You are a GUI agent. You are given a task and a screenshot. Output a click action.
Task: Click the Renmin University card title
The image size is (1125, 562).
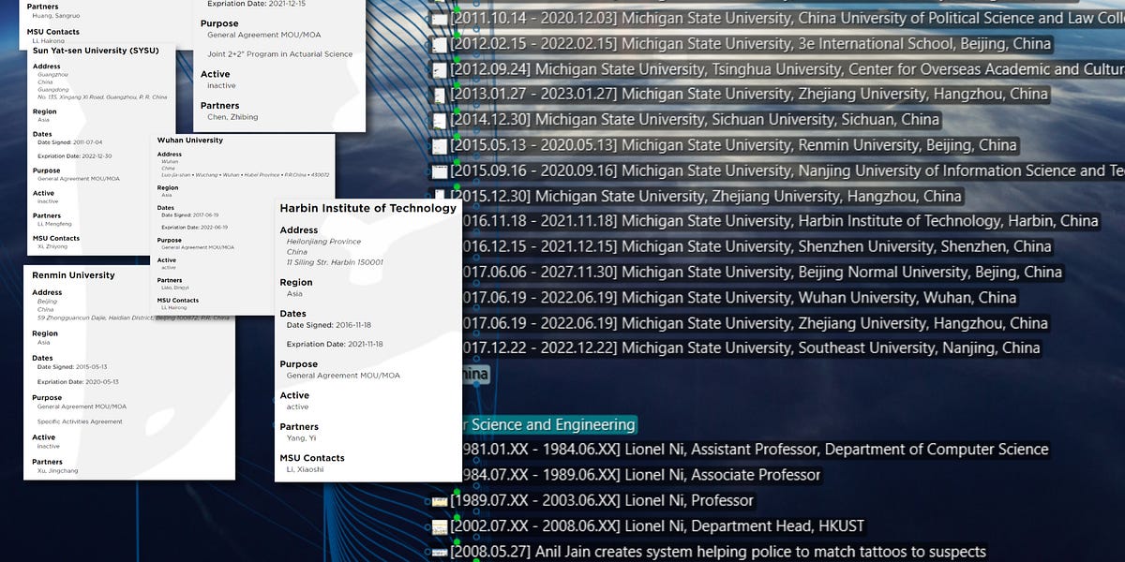(73, 275)
